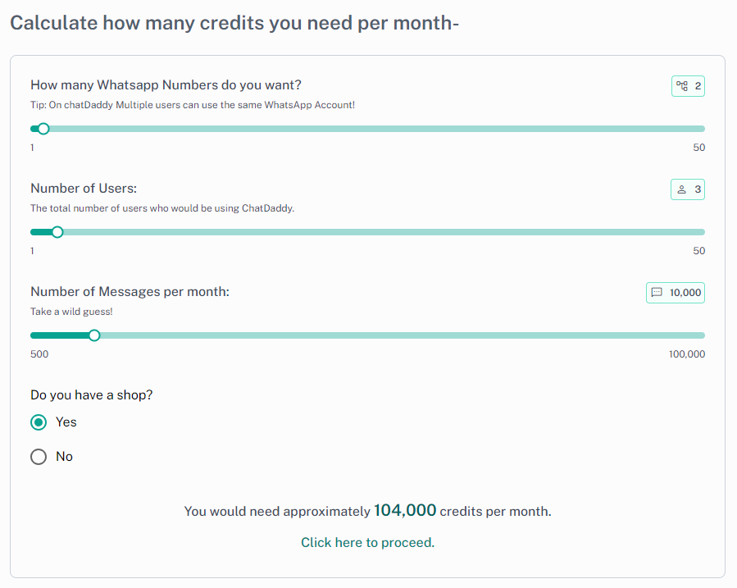
Task: Click the WhatsApp Numbers slider handle
Action: [43, 129]
